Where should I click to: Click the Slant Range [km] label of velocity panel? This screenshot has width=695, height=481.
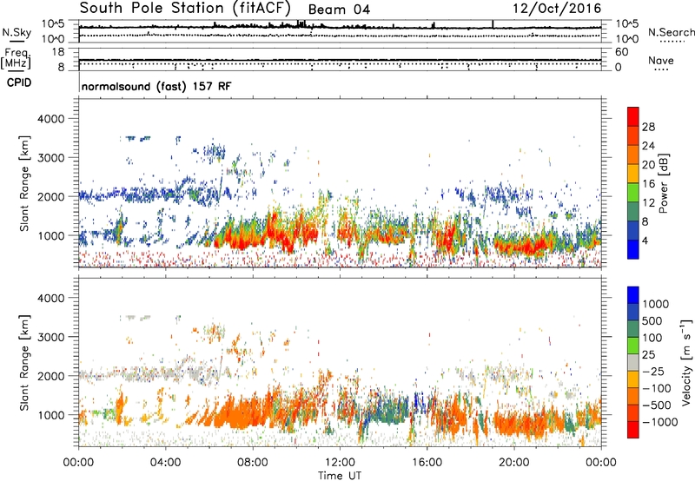pos(24,363)
